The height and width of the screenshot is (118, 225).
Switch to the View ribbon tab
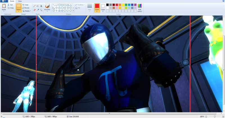click(x=20, y=1)
